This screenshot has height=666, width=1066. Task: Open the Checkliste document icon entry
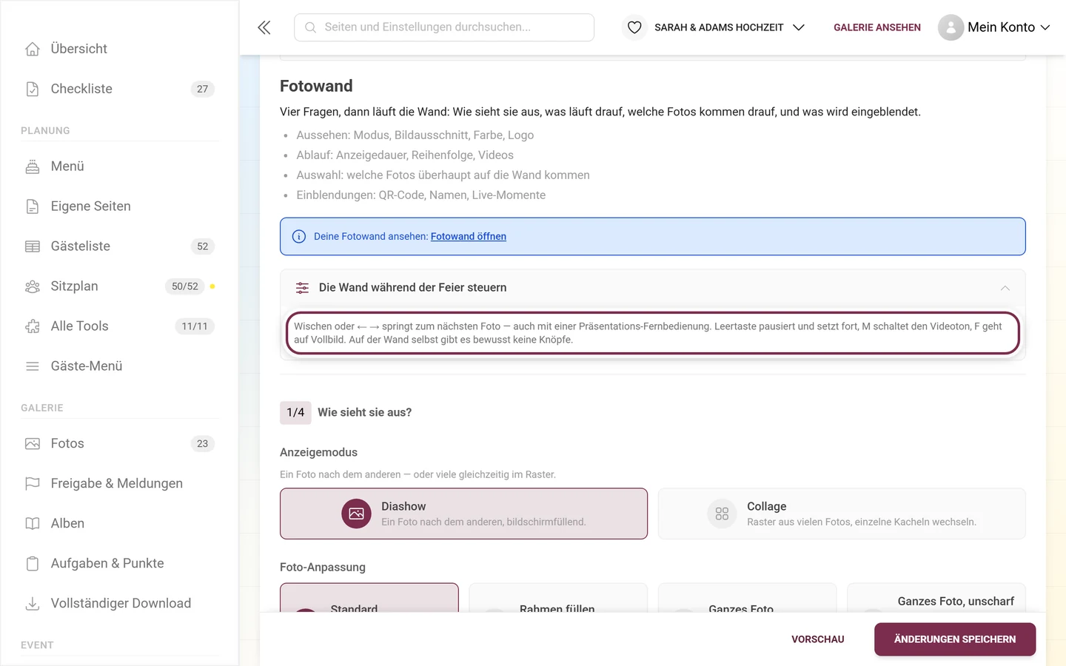[33, 89]
